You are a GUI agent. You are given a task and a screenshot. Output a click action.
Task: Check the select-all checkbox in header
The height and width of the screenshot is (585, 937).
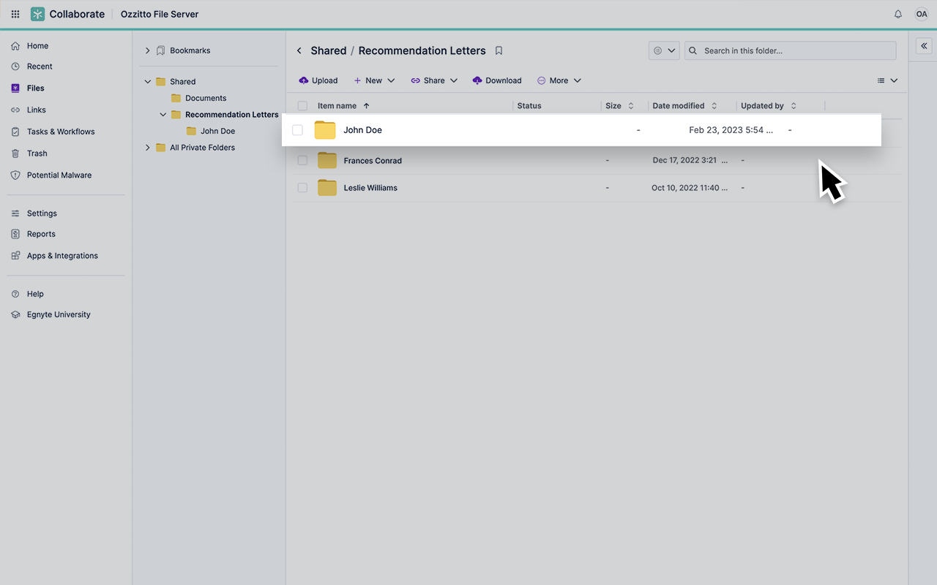click(302, 105)
